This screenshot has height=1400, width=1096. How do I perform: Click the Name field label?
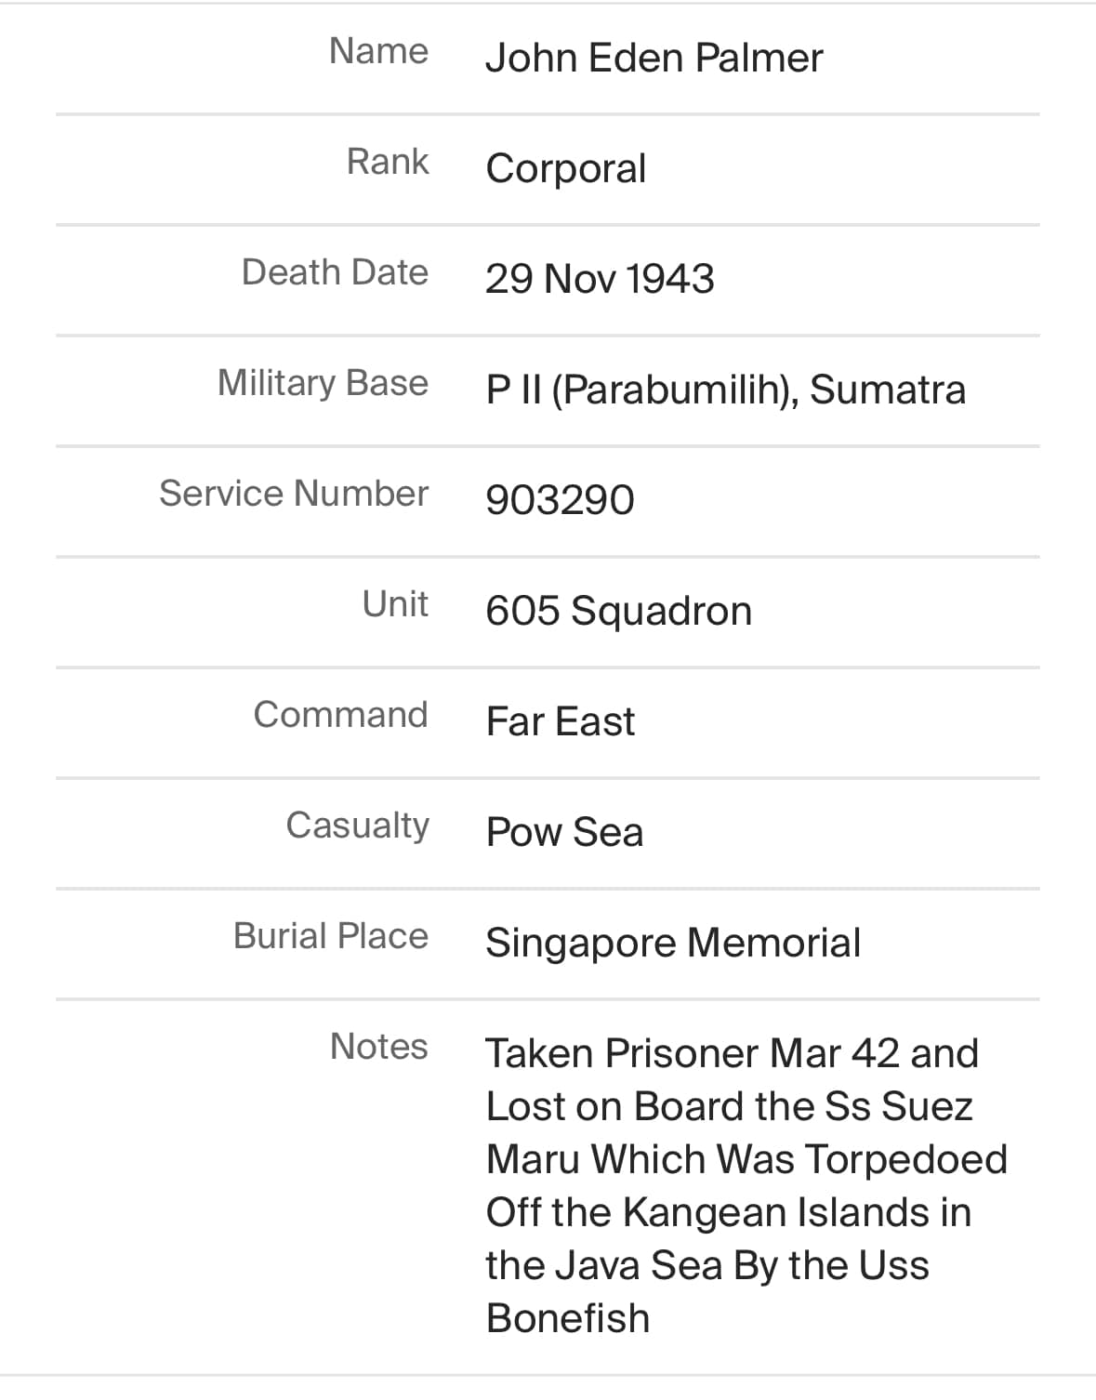(378, 51)
